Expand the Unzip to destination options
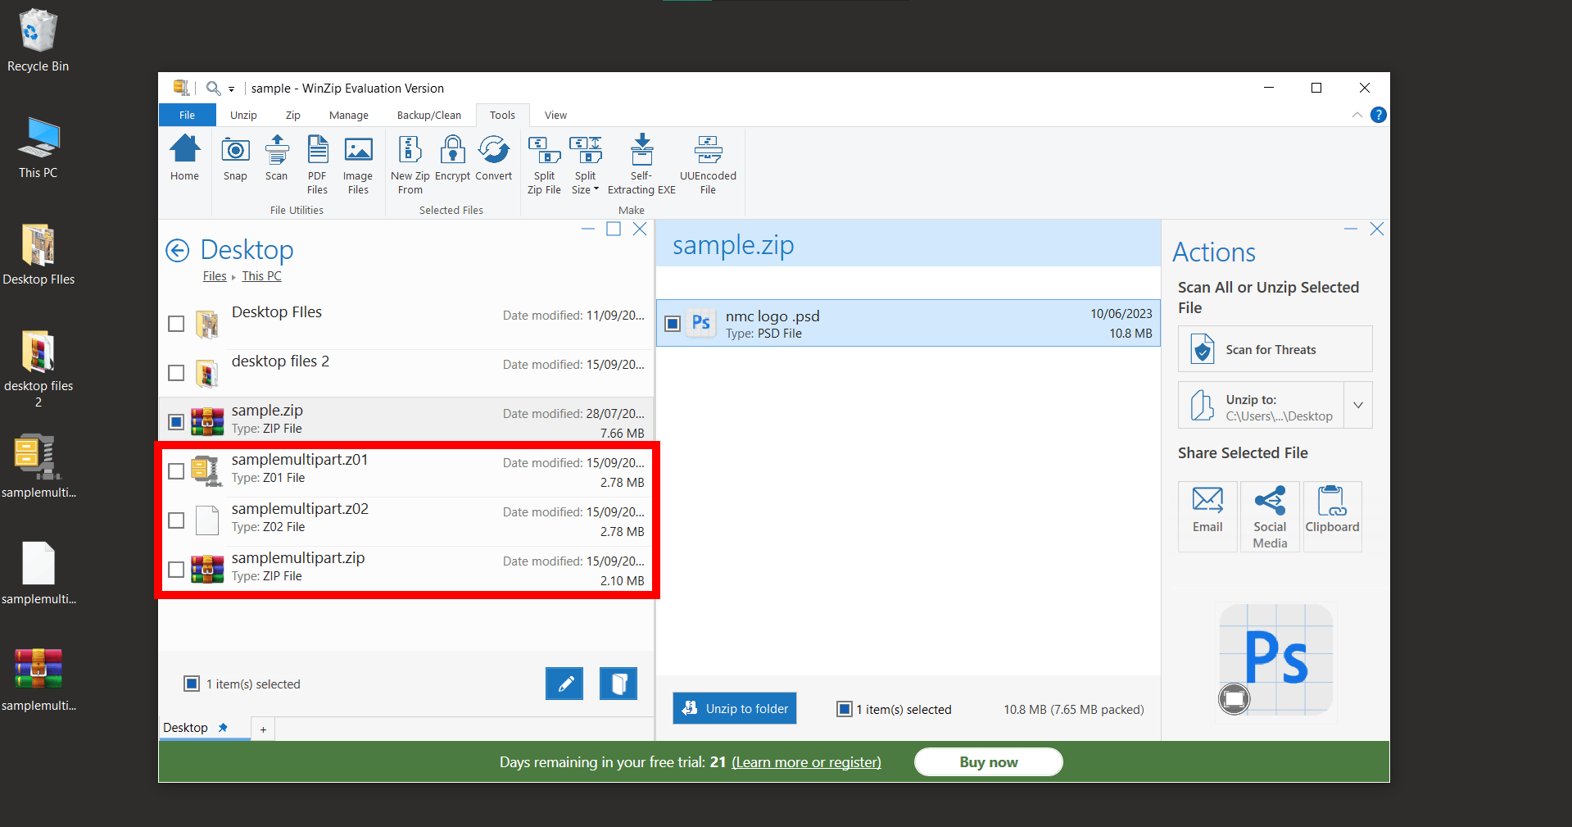1572x827 pixels. click(1358, 404)
